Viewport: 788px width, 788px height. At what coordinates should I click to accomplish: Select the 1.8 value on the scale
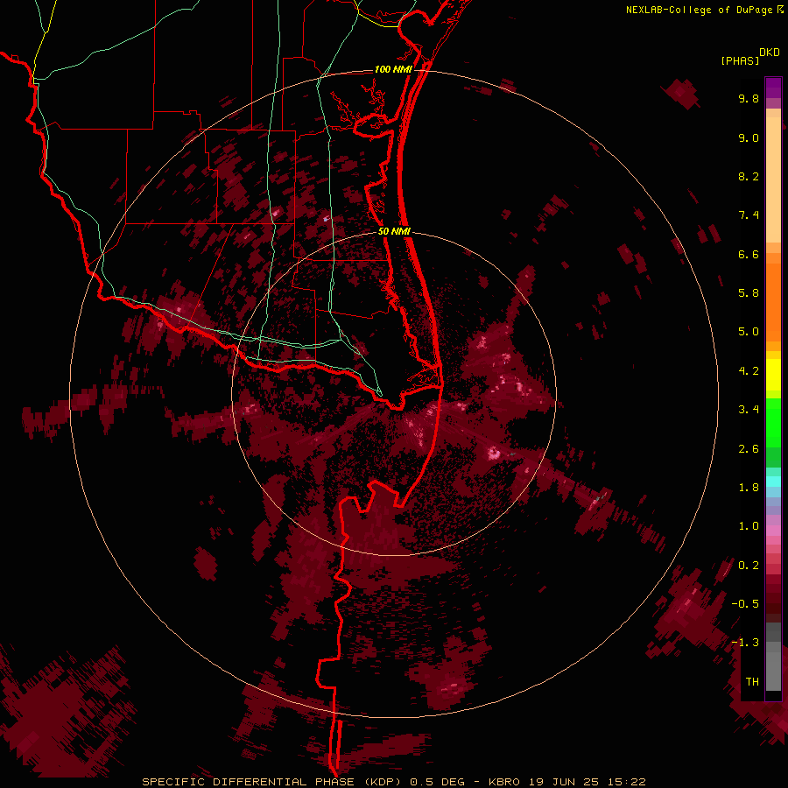[749, 488]
